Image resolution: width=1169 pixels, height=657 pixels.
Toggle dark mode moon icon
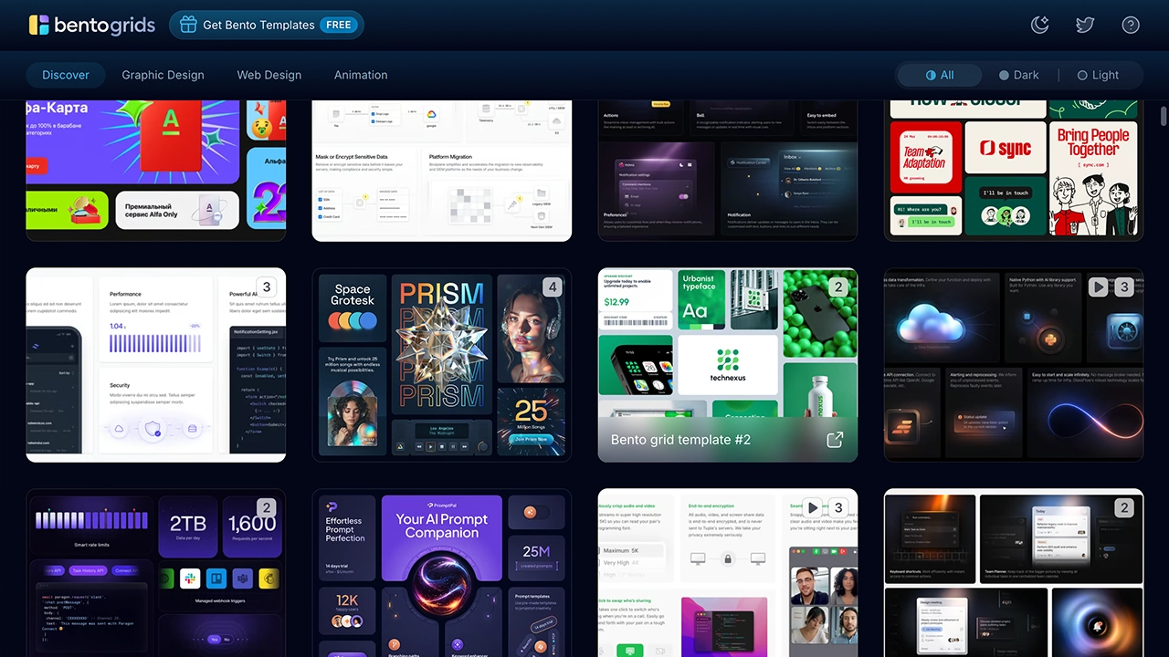[1040, 25]
